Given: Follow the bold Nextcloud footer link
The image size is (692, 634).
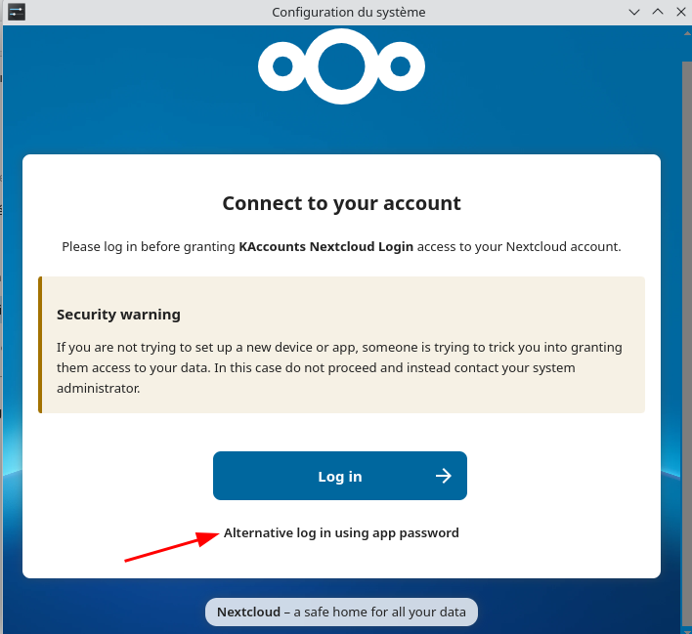Looking at the screenshot, I should 248,613.
